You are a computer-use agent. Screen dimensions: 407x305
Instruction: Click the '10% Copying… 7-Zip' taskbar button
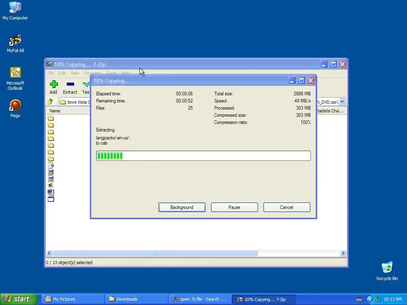[x=264, y=299]
